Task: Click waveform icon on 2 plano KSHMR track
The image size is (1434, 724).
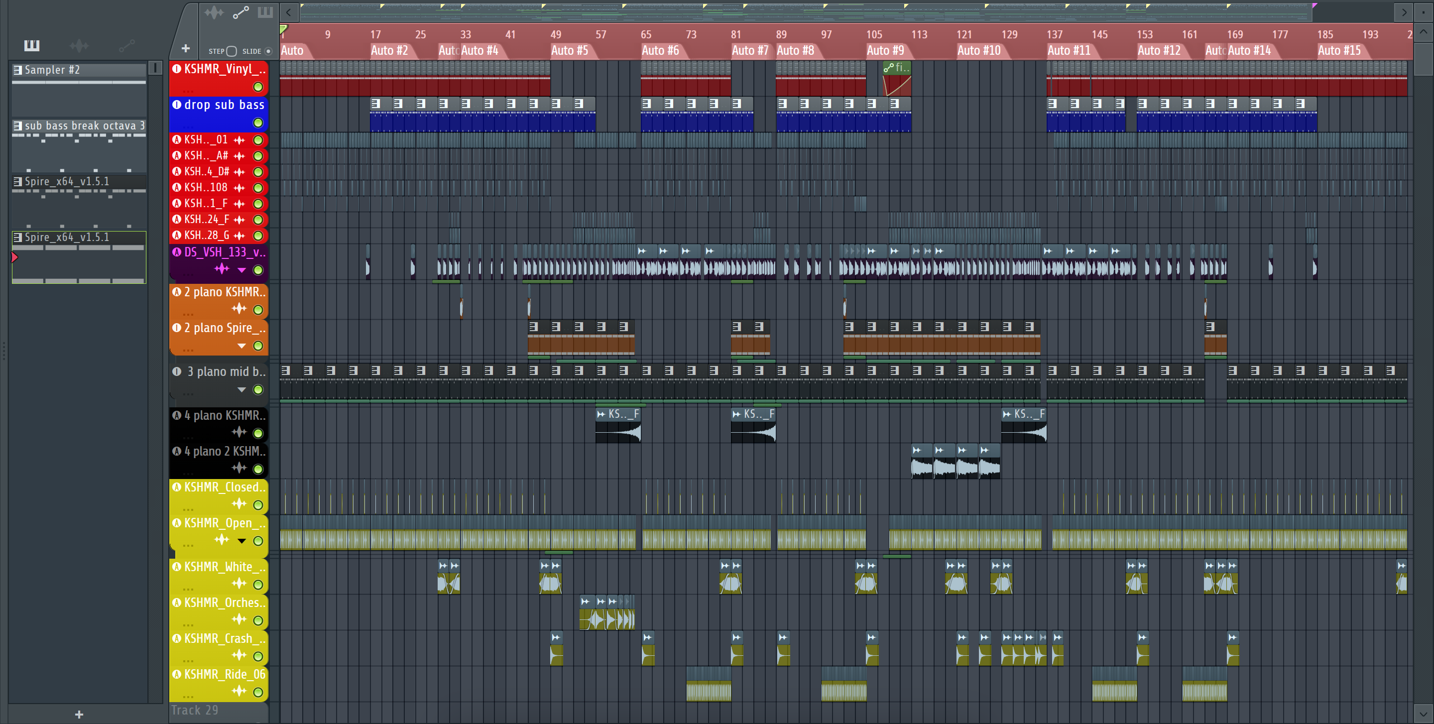Action: [x=239, y=309]
